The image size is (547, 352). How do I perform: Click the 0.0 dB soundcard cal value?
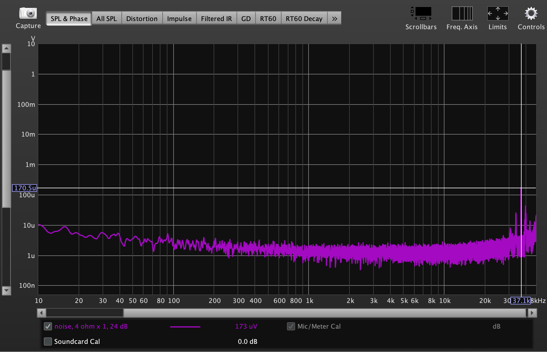(x=247, y=341)
